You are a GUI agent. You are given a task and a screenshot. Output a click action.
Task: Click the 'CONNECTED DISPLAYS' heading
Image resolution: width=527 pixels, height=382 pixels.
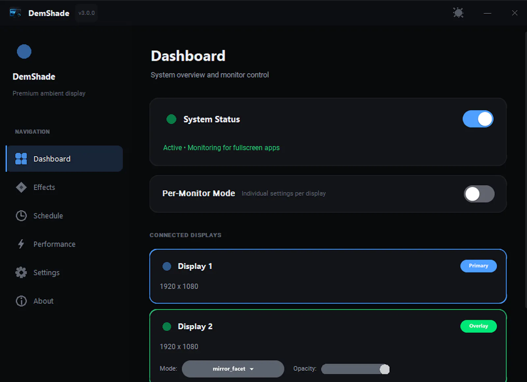tap(185, 235)
